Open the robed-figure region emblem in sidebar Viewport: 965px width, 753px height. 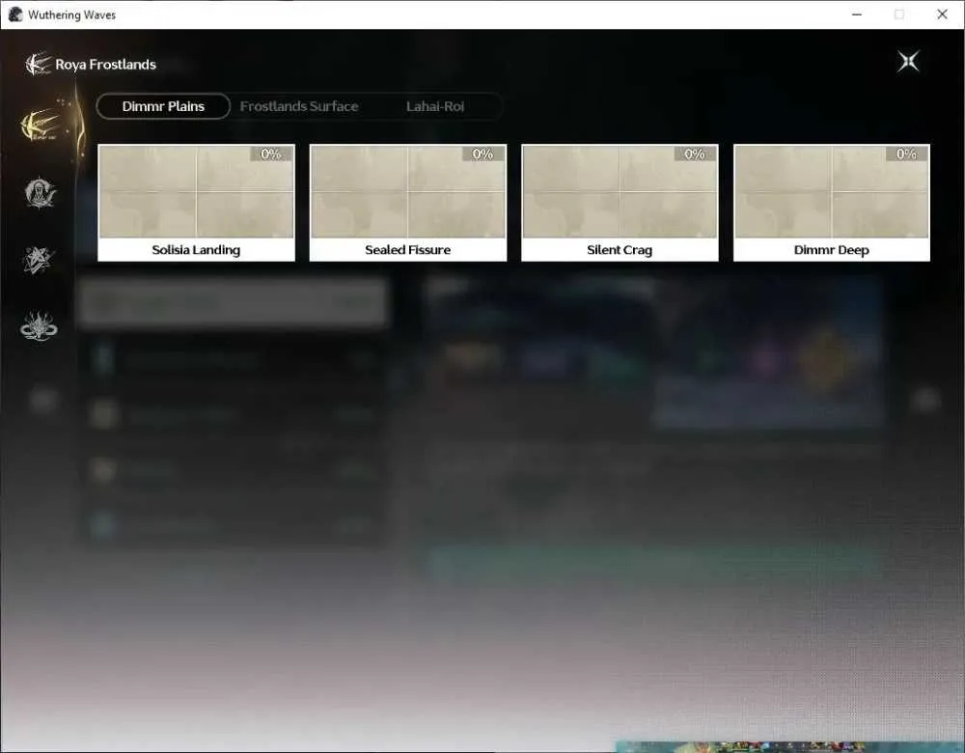[x=40, y=193]
